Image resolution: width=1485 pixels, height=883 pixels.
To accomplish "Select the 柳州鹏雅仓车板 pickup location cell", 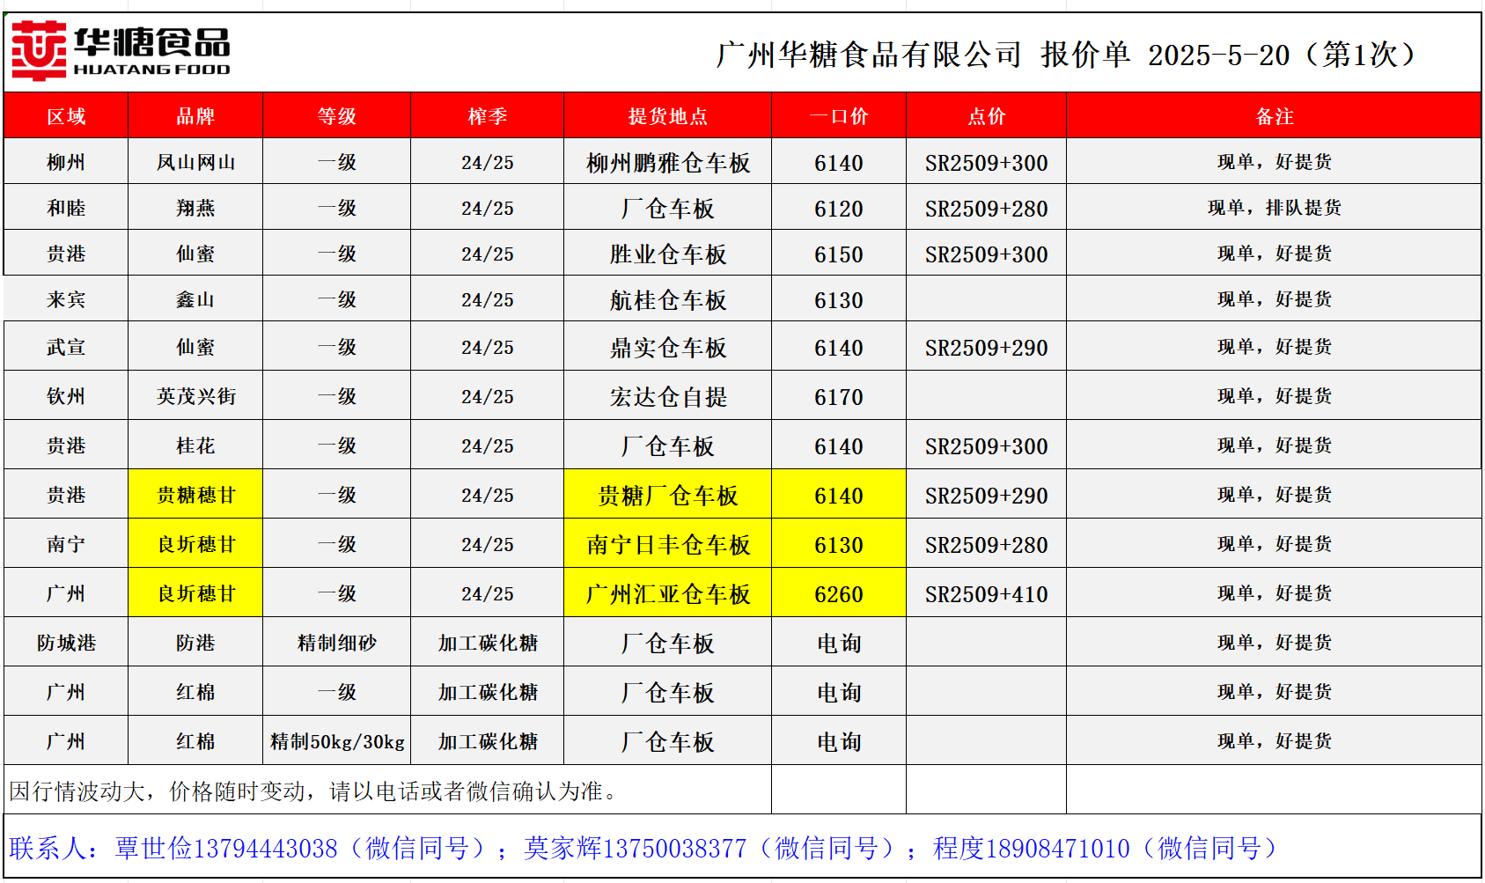I will (x=668, y=163).
